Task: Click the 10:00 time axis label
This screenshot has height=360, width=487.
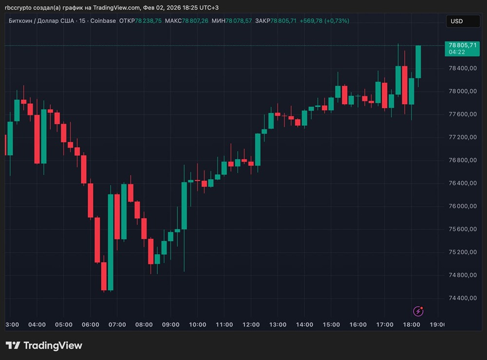Action: tap(198, 324)
